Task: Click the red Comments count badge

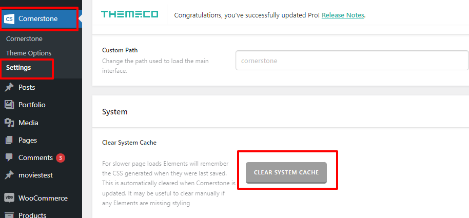Action: tap(61, 158)
